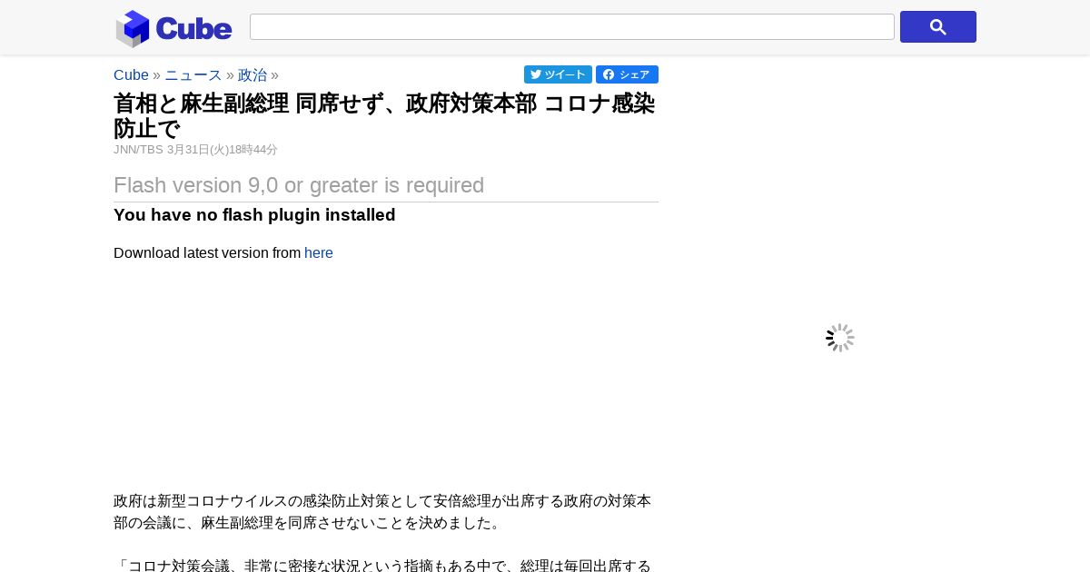Open the 政治 category breadcrumb

point(253,75)
